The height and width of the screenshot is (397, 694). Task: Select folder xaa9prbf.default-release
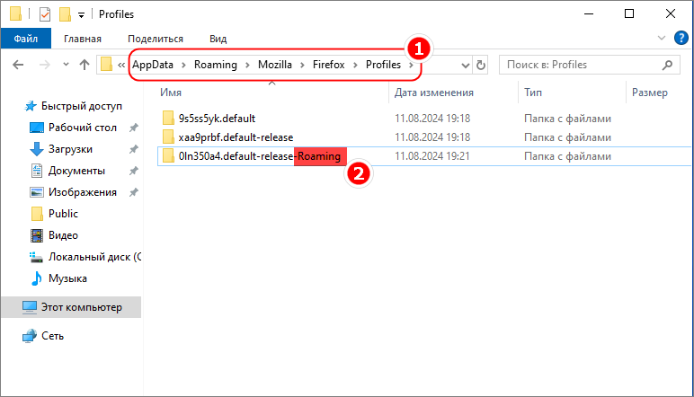236,137
